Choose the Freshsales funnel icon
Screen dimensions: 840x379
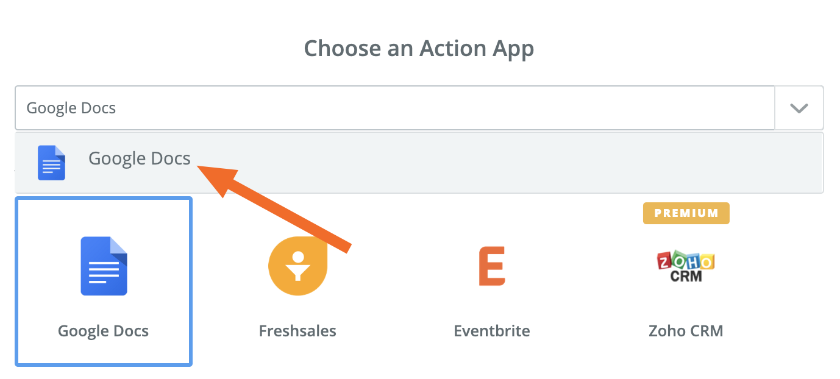297,266
